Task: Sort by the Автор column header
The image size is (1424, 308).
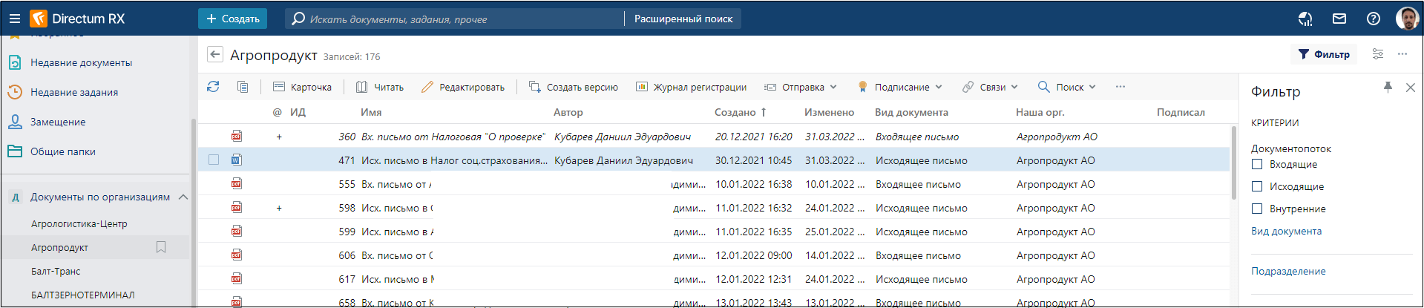Action: 568,112
